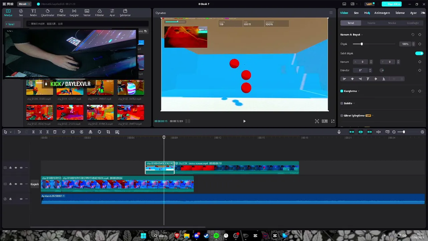Delete right of playhead

[x=47, y=132]
